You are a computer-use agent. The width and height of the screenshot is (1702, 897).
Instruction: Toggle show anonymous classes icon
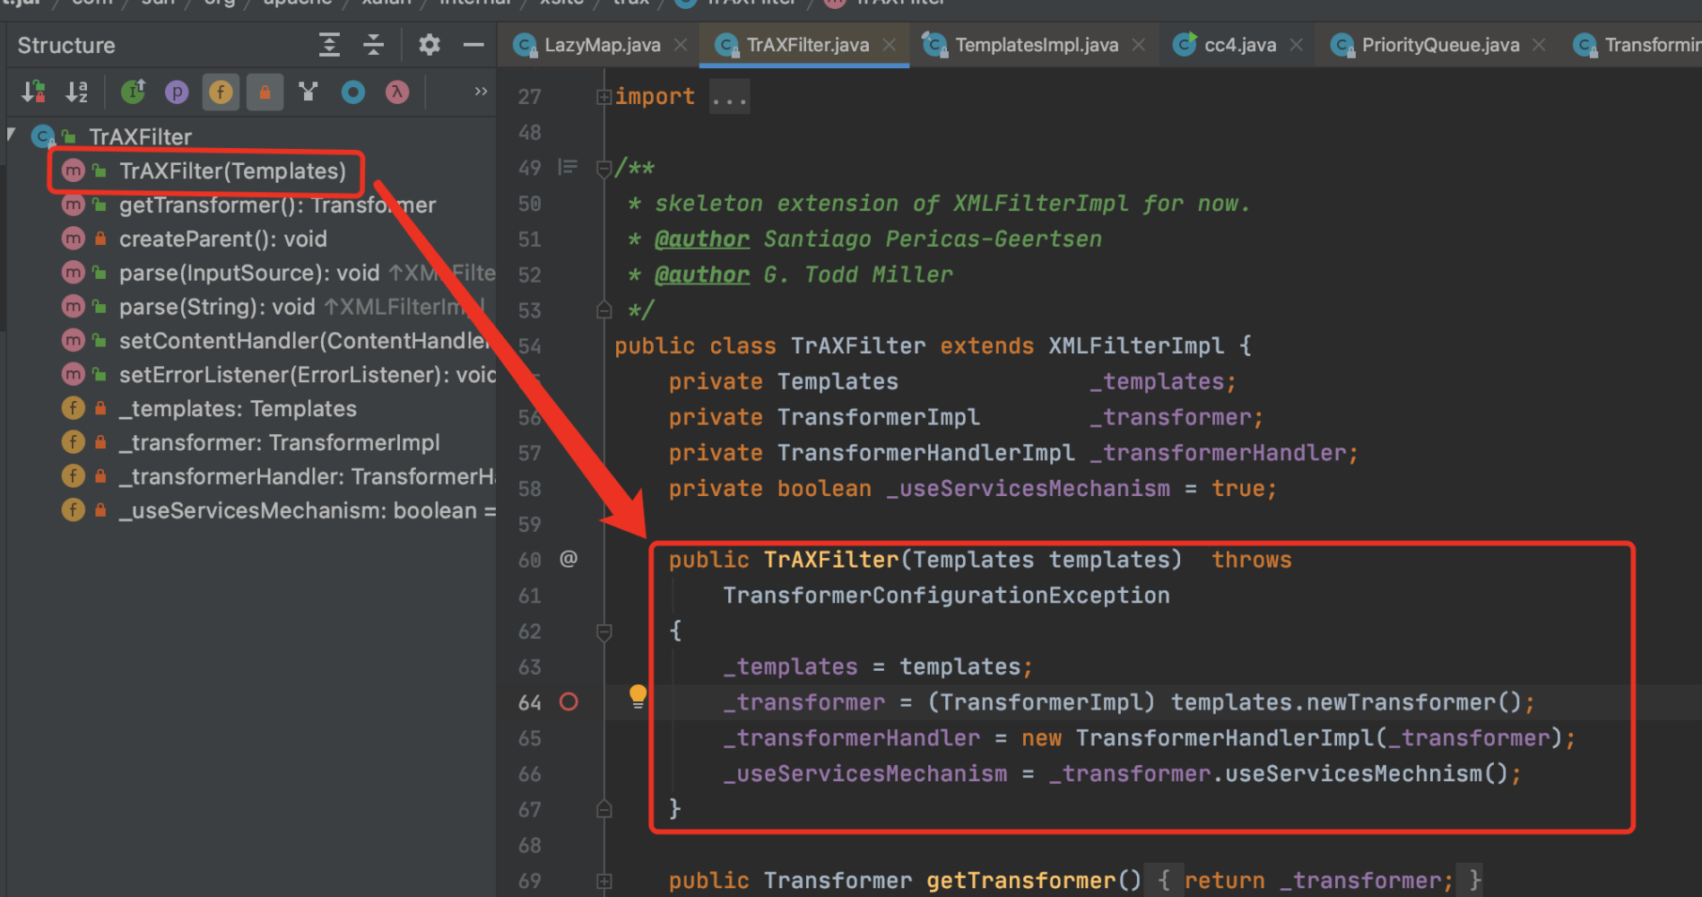[353, 91]
